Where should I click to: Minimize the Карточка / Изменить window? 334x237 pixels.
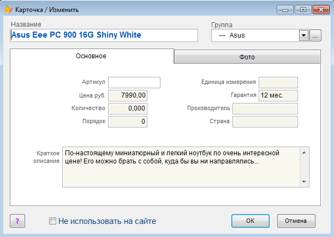285,10
